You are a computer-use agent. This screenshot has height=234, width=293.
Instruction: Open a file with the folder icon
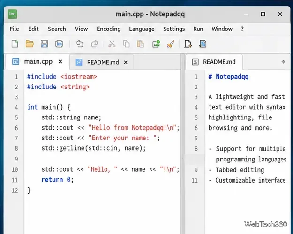pyautogui.click(x=30, y=44)
